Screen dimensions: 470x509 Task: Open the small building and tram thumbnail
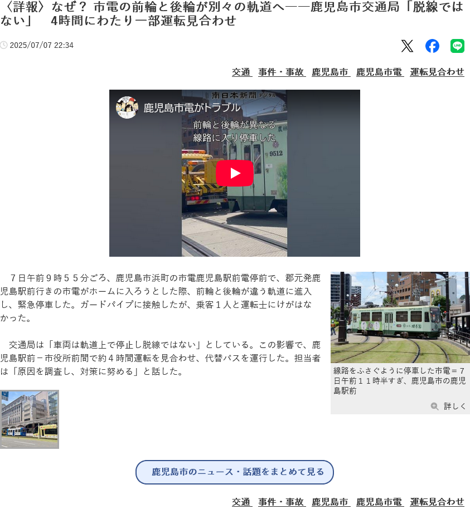[30, 419]
